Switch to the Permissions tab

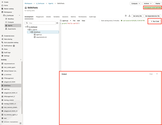coord(82,17)
